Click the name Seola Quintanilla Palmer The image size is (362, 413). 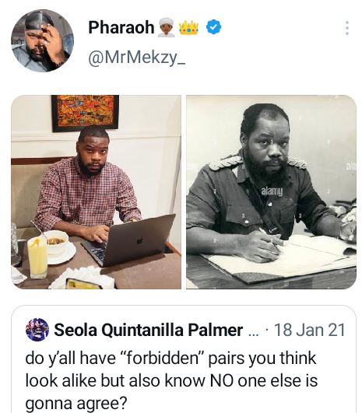[148, 330]
